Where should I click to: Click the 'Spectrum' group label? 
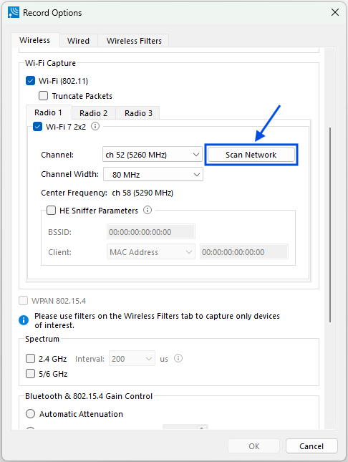point(42,339)
